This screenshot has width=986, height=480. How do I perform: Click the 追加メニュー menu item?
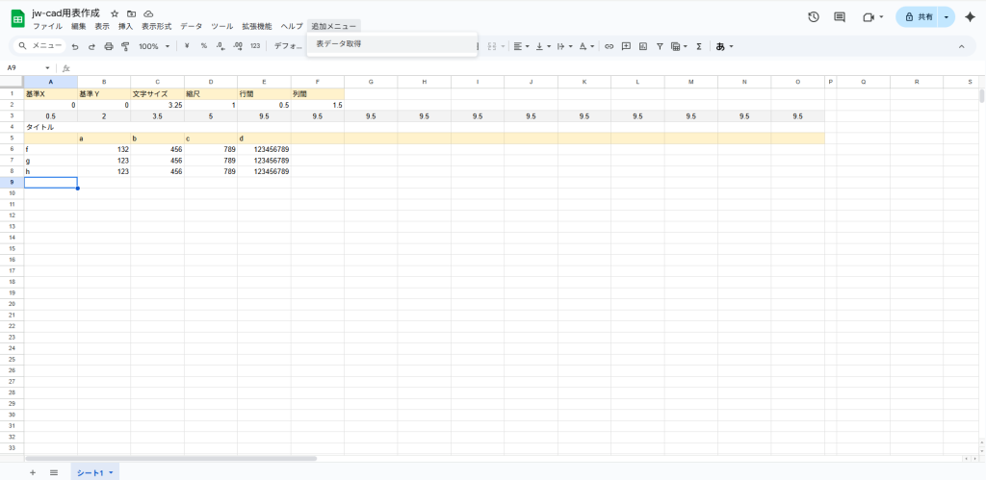(334, 26)
